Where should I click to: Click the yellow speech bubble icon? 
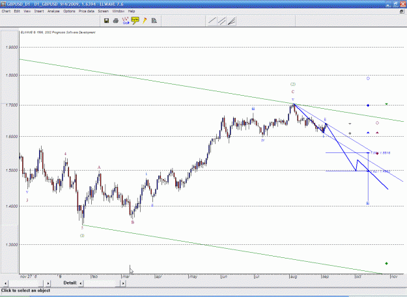point(135,21)
